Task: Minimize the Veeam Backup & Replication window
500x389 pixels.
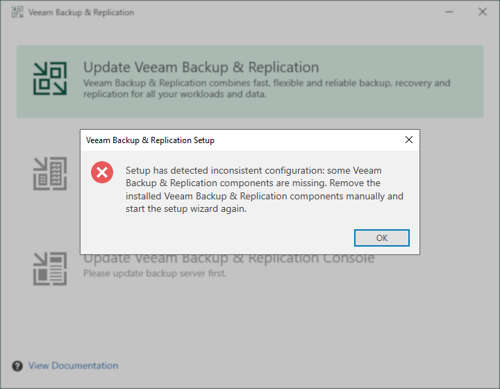Action: click(449, 12)
